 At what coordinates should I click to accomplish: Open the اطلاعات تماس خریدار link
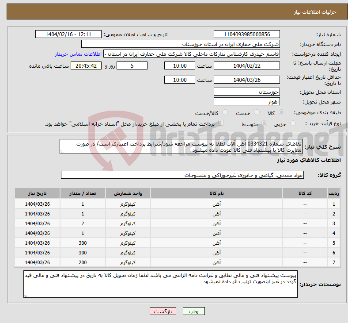point(78,54)
